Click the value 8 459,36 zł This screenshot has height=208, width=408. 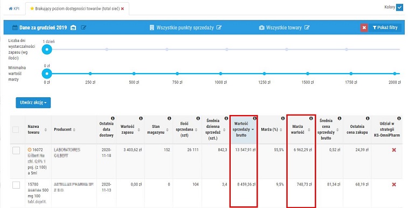[x=246, y=184]
